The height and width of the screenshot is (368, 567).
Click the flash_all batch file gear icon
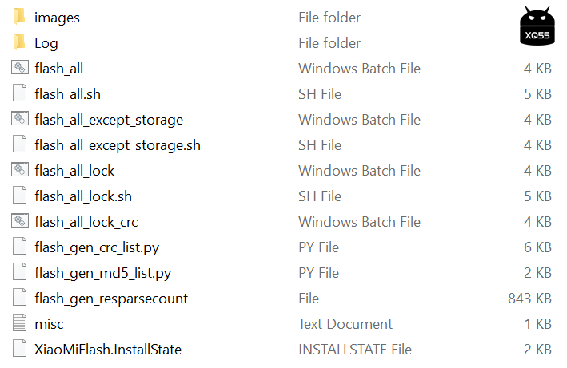pos(20,68)
